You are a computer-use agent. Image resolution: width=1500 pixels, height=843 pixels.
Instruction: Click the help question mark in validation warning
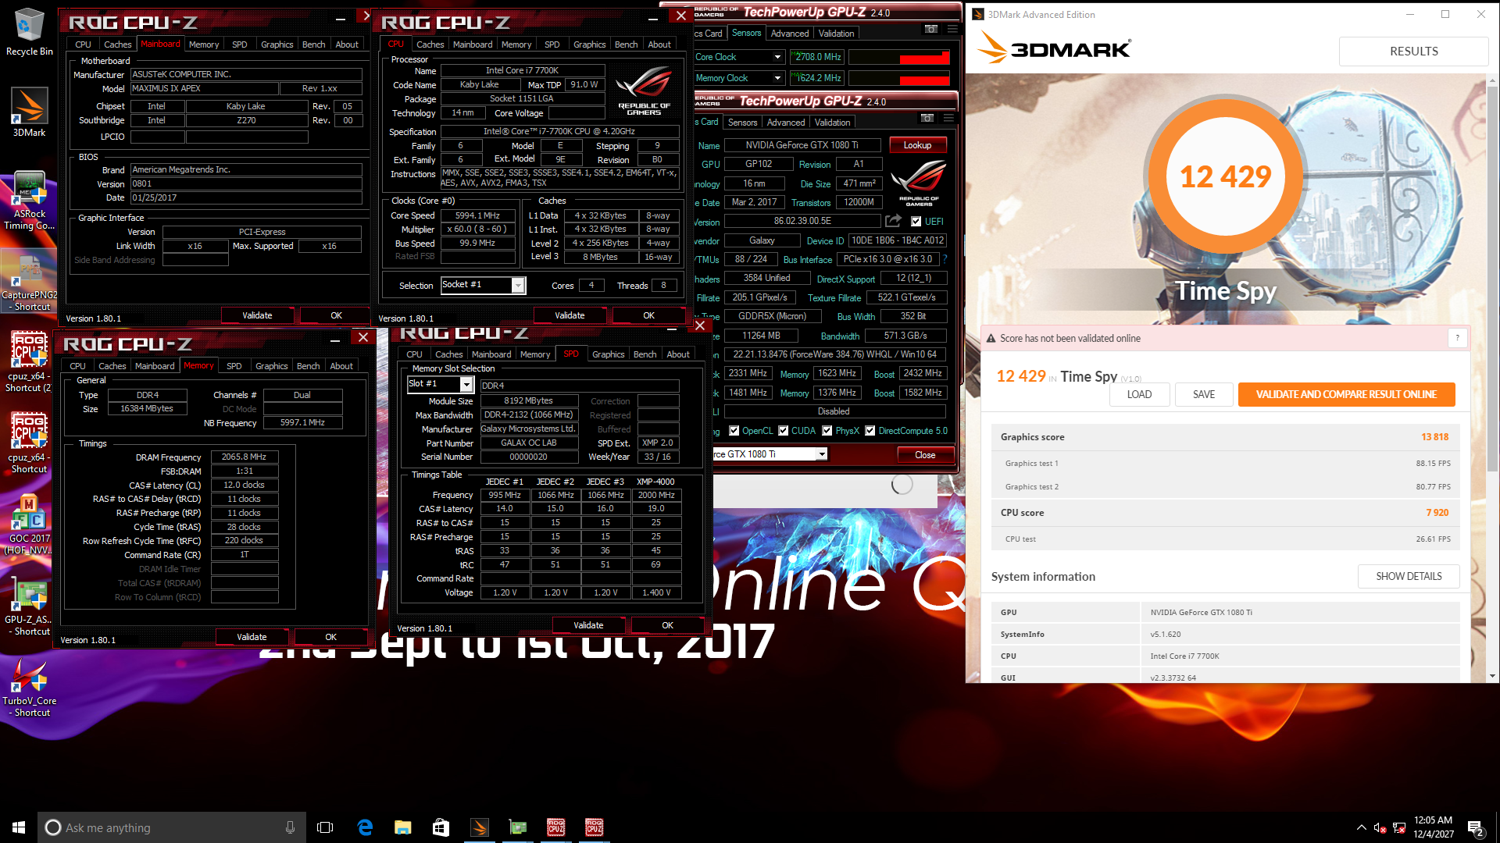(1457, 338)
